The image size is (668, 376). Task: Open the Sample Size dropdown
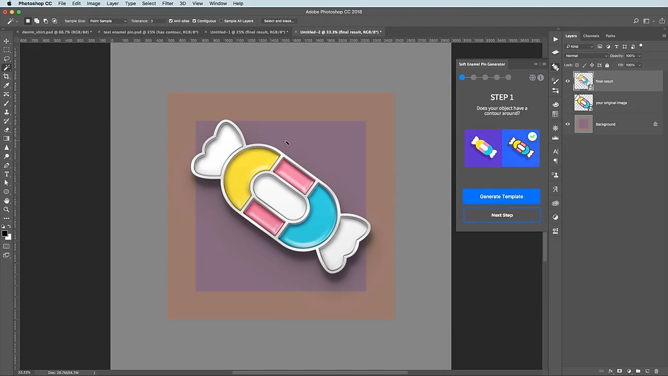pyautogui.click(x=108, y=21)
